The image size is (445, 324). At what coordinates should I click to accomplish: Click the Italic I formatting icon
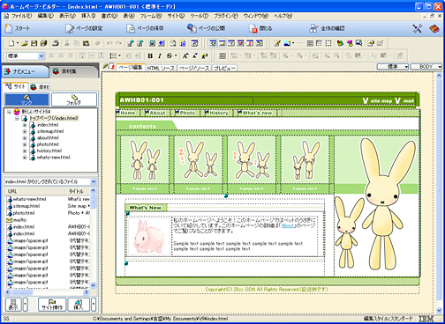(160, 55)
